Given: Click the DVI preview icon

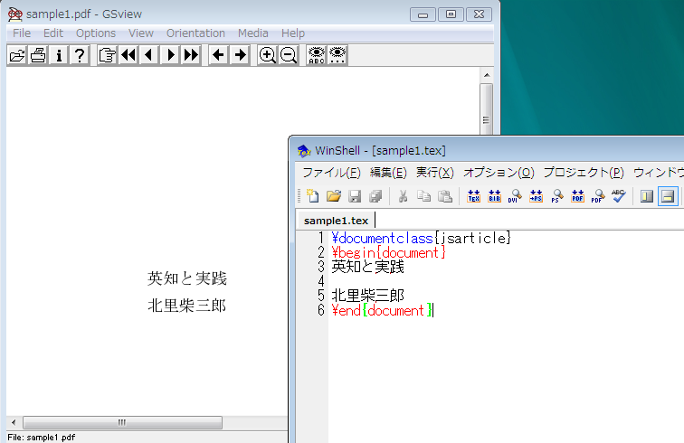Looking at the screenshot, I should point(515,196).
